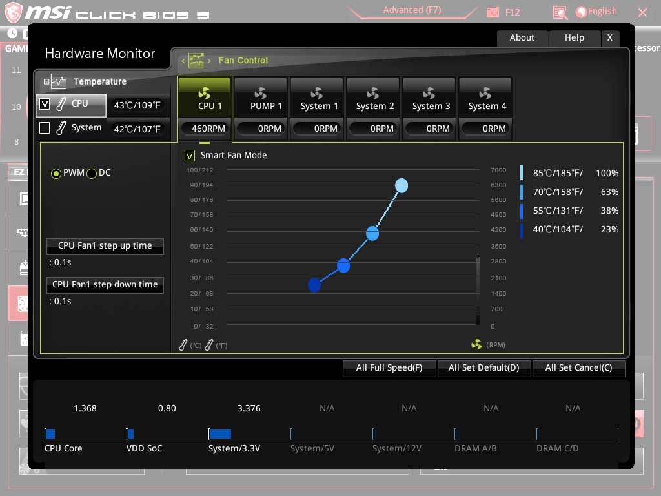Click the 70°C fan curve point
Screen dimensions: 661x496
pos(372,233)
